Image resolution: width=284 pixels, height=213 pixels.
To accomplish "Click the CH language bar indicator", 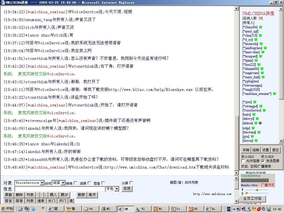I will [229, 209].
